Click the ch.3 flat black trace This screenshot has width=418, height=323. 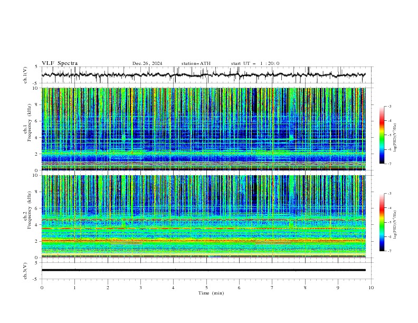[203, 270]
